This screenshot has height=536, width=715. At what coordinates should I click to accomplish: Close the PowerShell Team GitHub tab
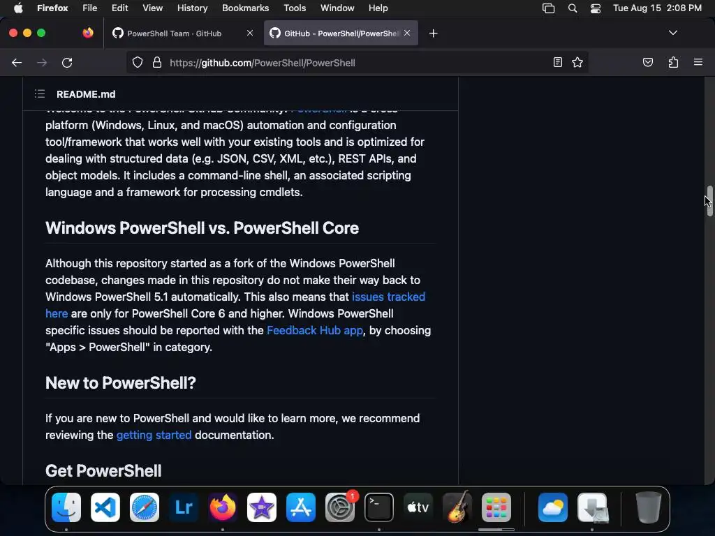pyautogui.click(x=250, y=33)
